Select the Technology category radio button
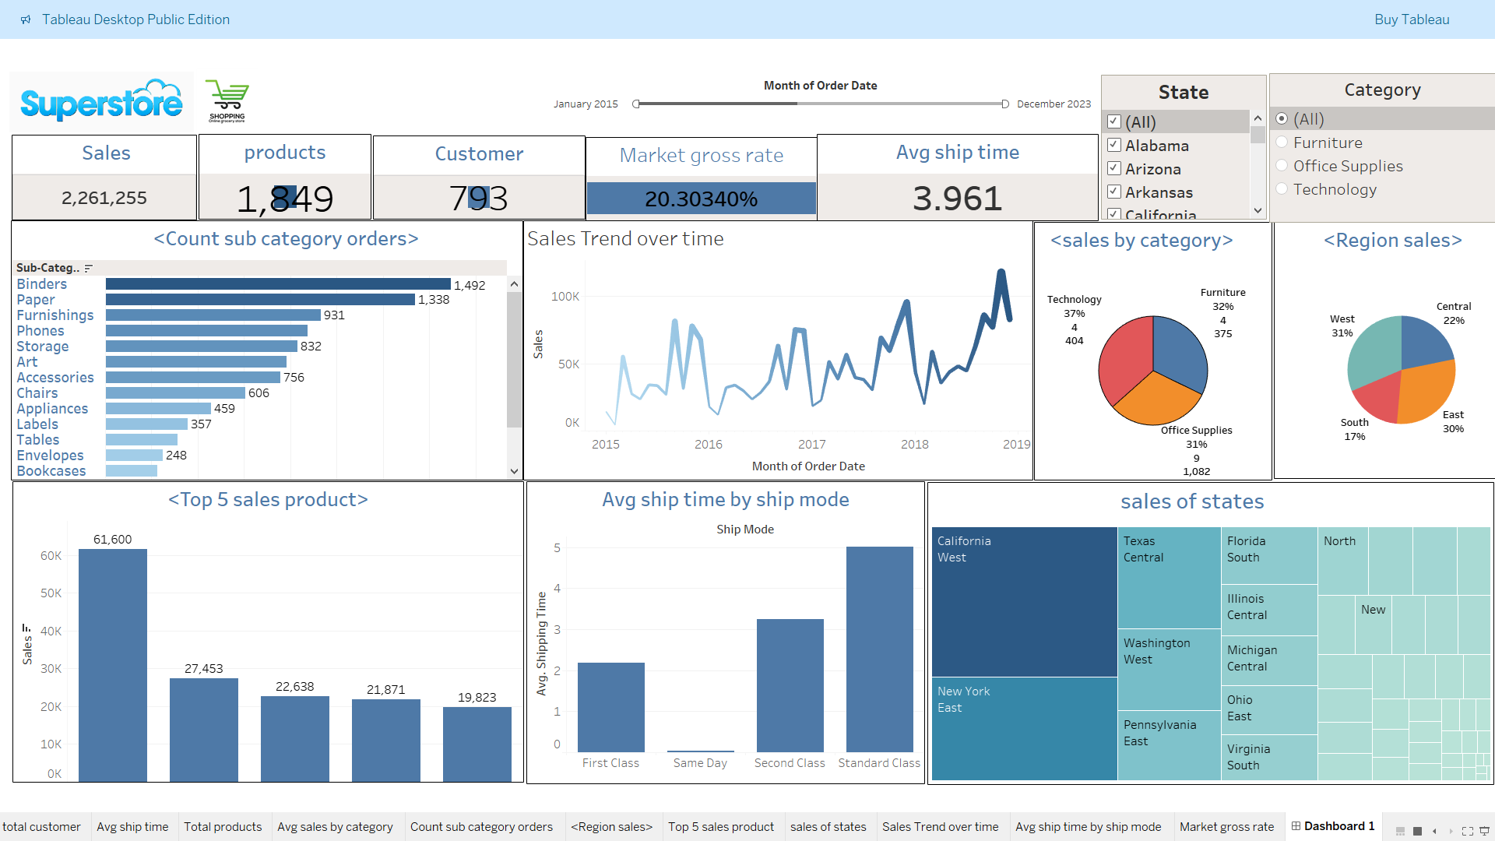 click(1282, 189)
